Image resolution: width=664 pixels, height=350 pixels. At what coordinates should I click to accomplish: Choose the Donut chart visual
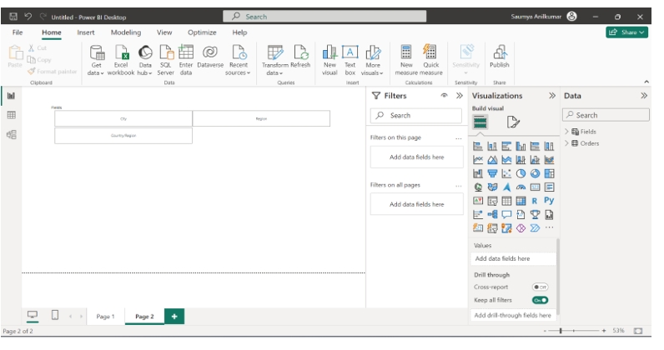(x=536, y=173)
